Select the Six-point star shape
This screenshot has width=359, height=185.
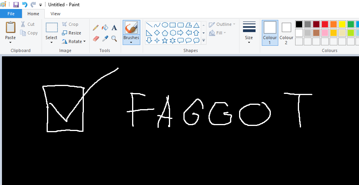pyautogui.click(x=172, y=41)
